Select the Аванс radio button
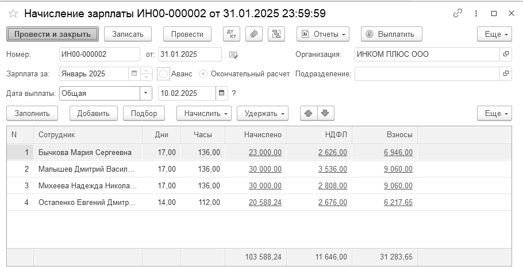 163,74
